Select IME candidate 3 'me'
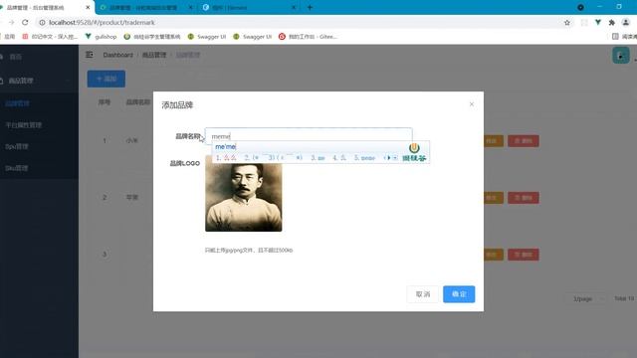 point(318,158)
